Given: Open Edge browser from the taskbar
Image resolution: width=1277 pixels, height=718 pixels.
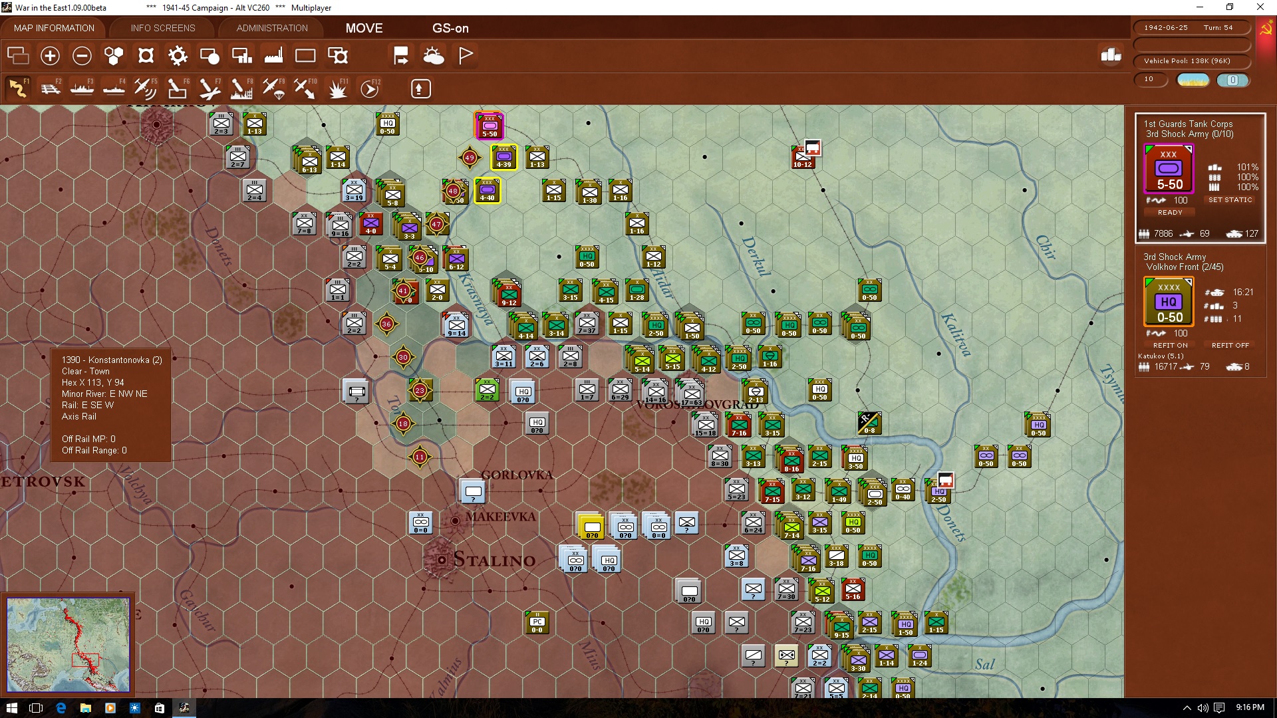Looking at the screenshot, I should pyautogui.click(x=61, y=708).
